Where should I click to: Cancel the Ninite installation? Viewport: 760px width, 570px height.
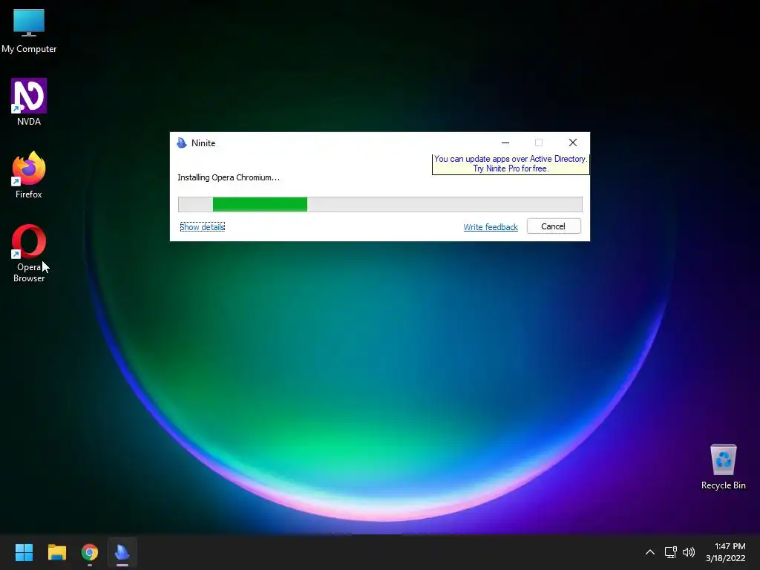(x=554, y=226)
